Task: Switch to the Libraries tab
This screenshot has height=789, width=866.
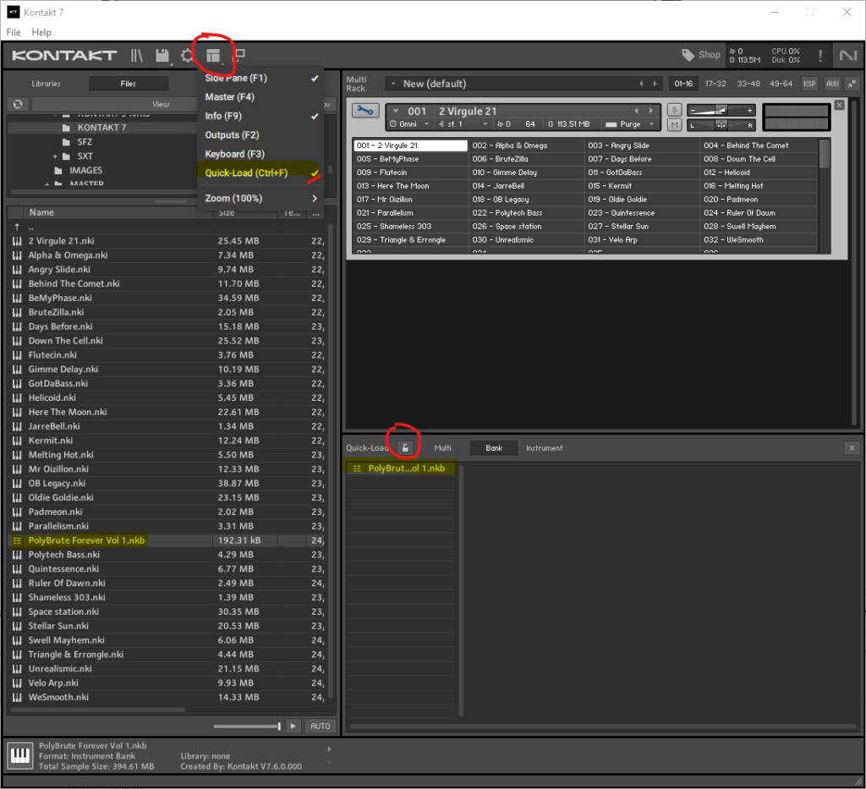Action: coord(47,84)
